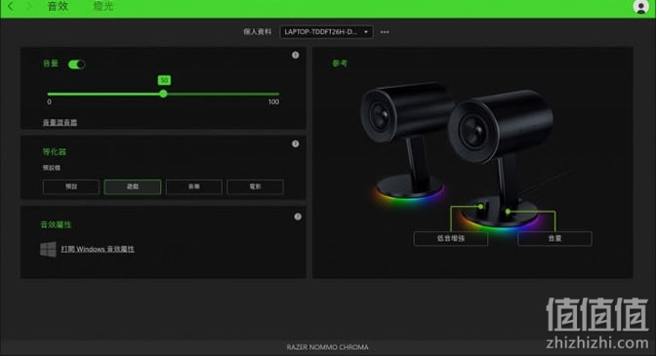Select the 遊戲 (Game) equalizer preset
The width and height of the screenshot is (656, 356).
tap(132, 186)
